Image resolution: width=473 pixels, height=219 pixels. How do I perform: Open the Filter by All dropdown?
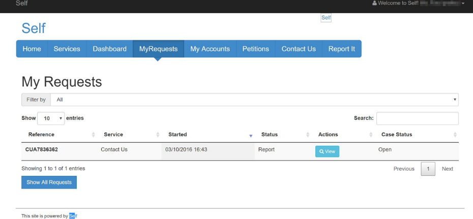(254, 100)
